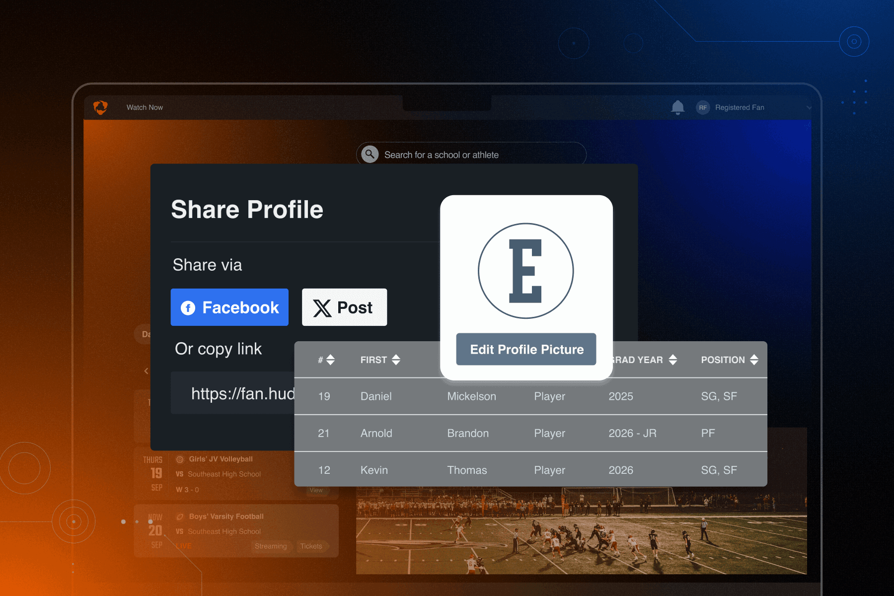
Task: Click the # column sort arrows
Action: click(331, 360)
